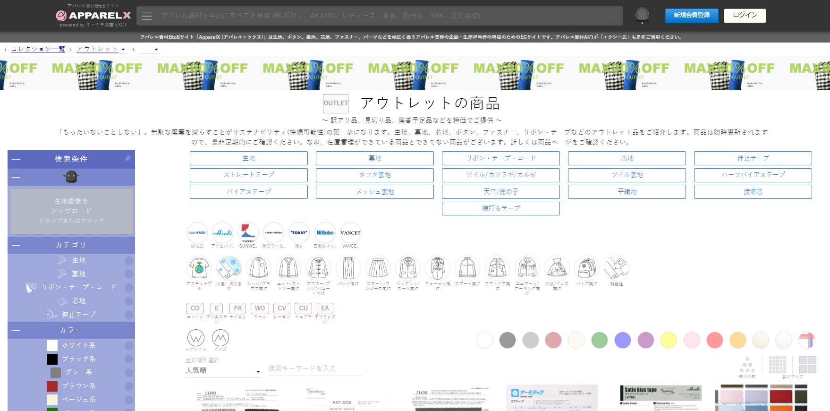This screenshot has height=411, width=830.
Task: Click the bag (バッグ向け) backpack icon
Action: [x=586, y=268]
